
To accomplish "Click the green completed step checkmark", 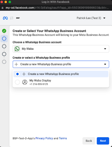I will coord(4,31).
